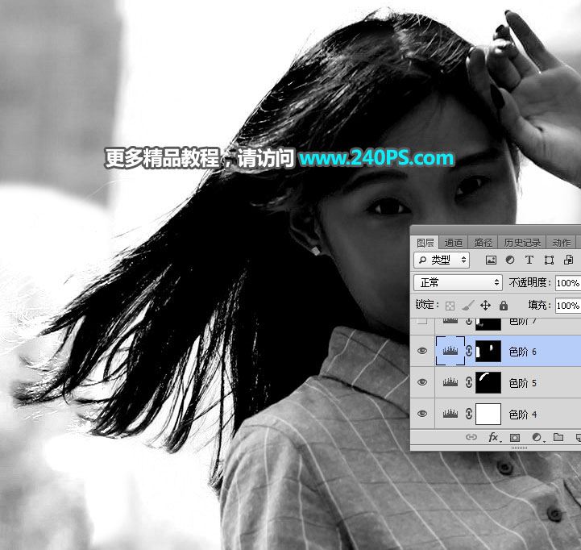
Task: Select the 色阶 4 white mask thumbnail
Action: coord(488,415)
